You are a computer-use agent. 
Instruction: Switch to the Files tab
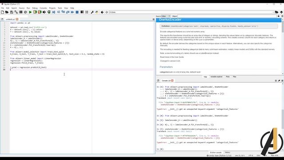click(x=234, y=77)
